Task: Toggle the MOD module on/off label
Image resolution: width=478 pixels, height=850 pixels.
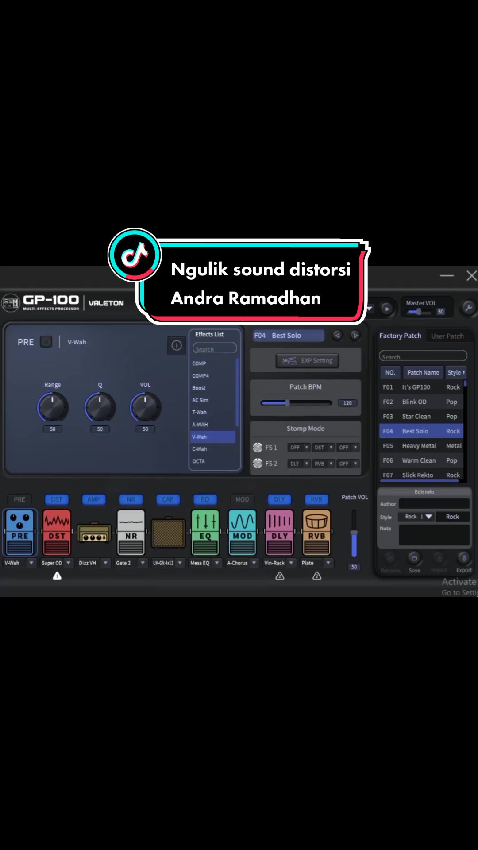Action: tap(242, 499)
